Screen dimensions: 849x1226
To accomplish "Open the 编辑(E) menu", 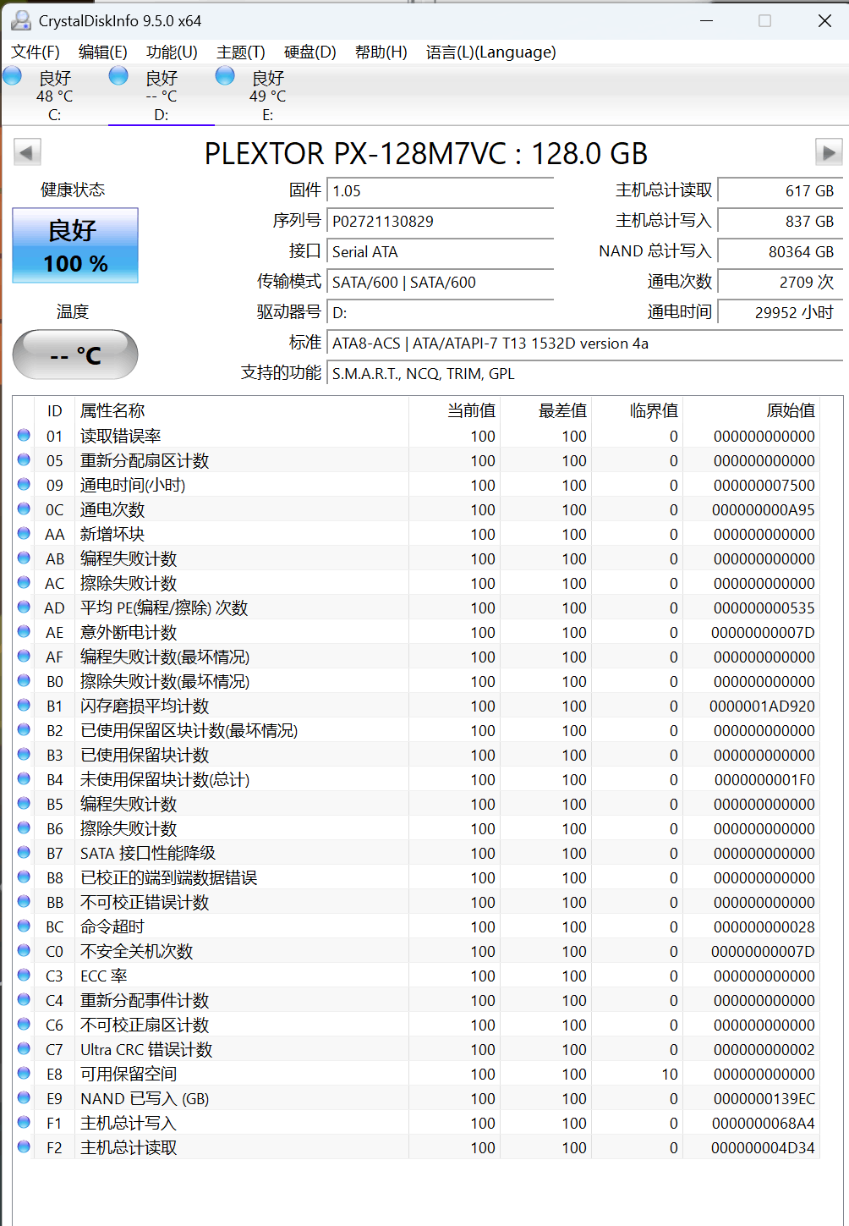I will click(102, 52).
